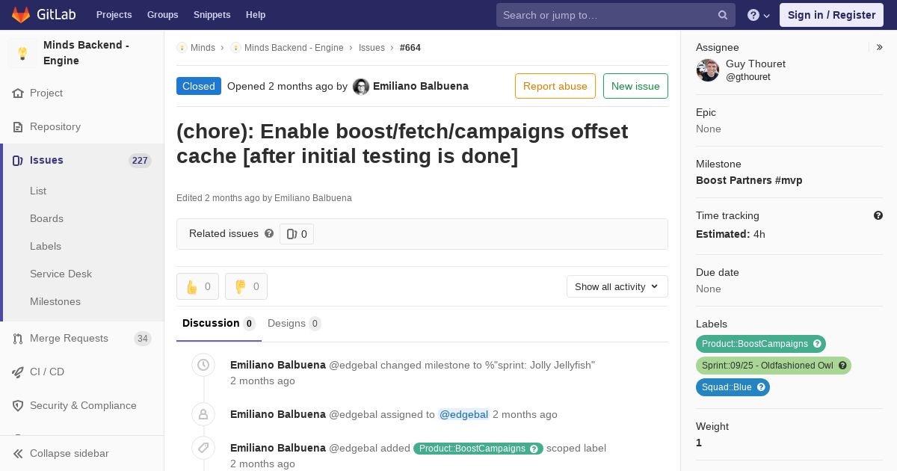Click help icon on activity BoostCampaigns label
This screenshot has height=471, width=897.
(534, 449)
